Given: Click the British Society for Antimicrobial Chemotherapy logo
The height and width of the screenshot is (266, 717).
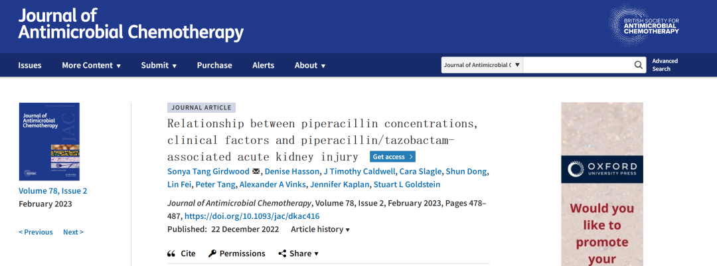Looking at the screenshot, I should pyautogui.click(x=644, y=27).
